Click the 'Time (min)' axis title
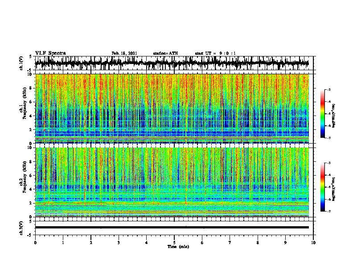353x272 pixels. pos(178,247)
